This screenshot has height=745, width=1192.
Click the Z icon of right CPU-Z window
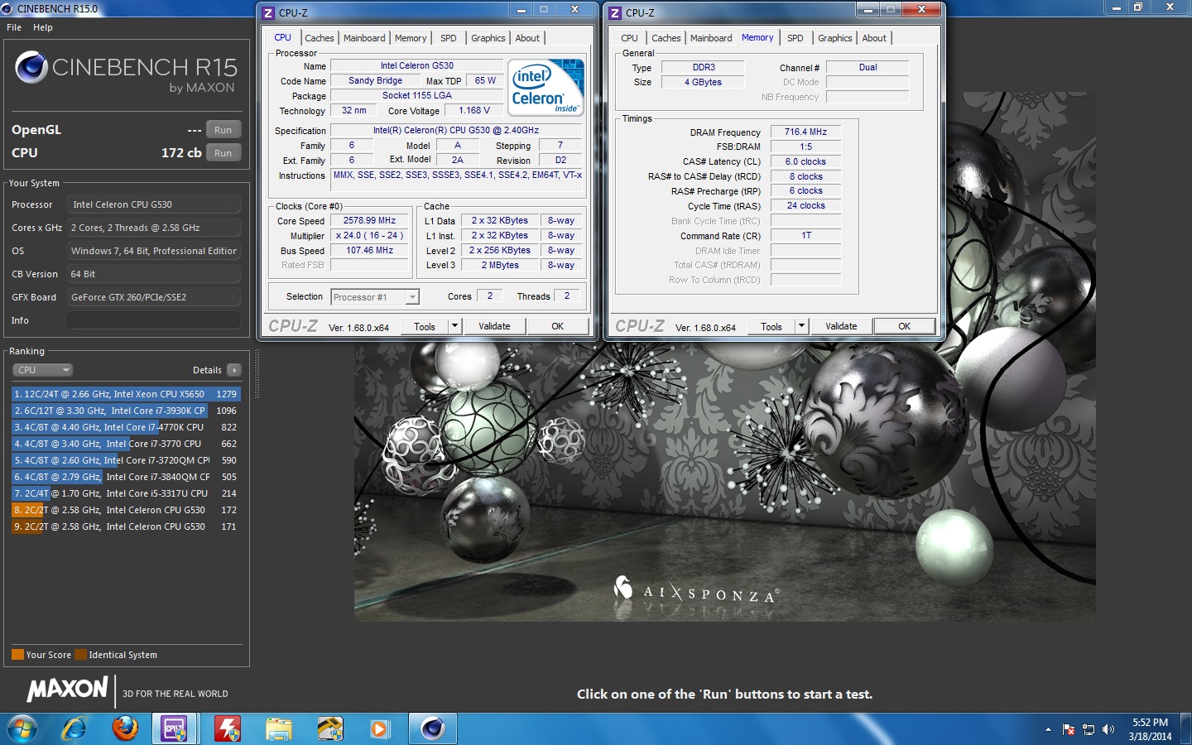point(615,12)
